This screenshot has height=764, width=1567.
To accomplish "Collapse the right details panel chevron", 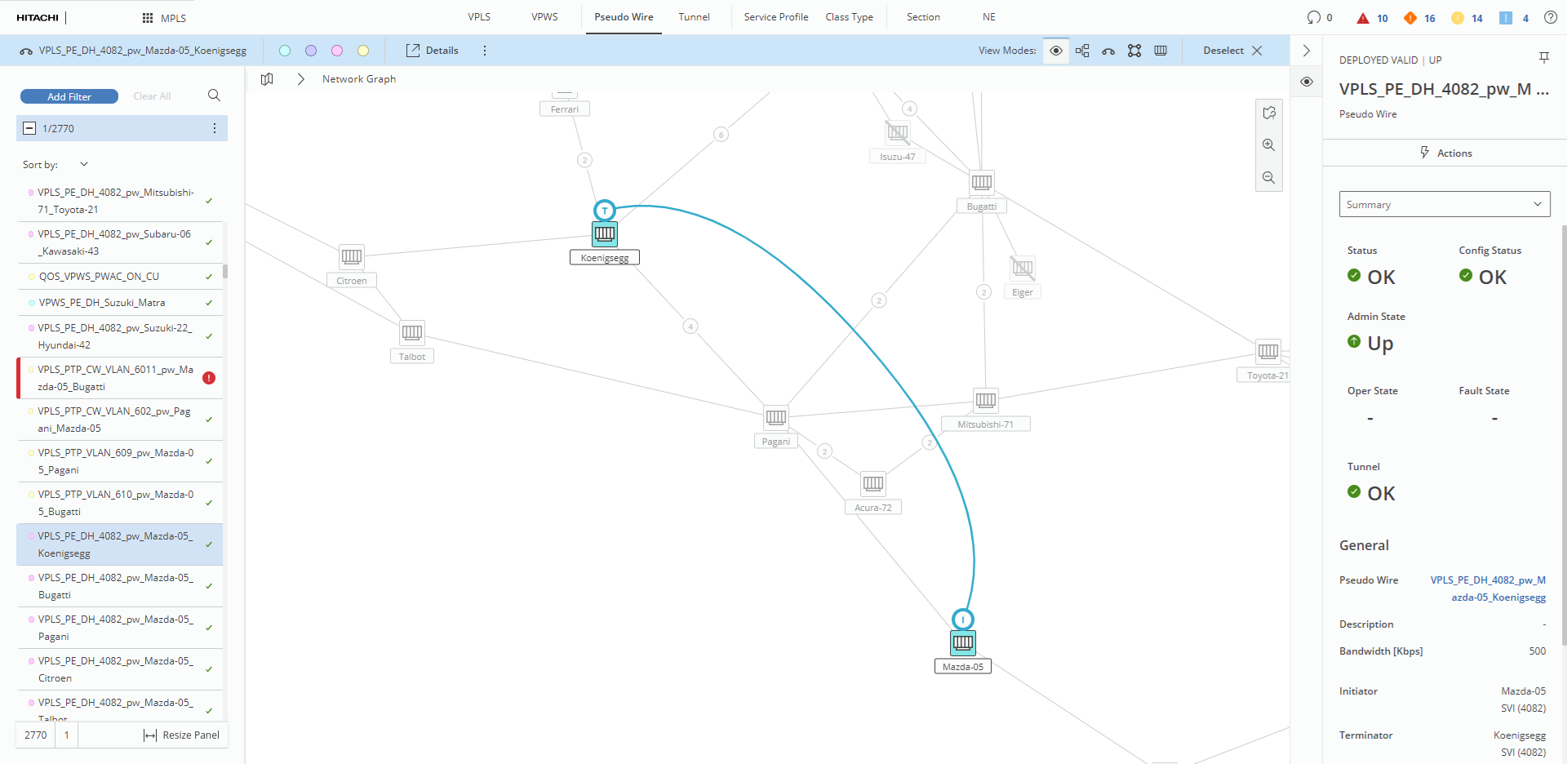I will pyautogui.click(x=1307, y=51).
